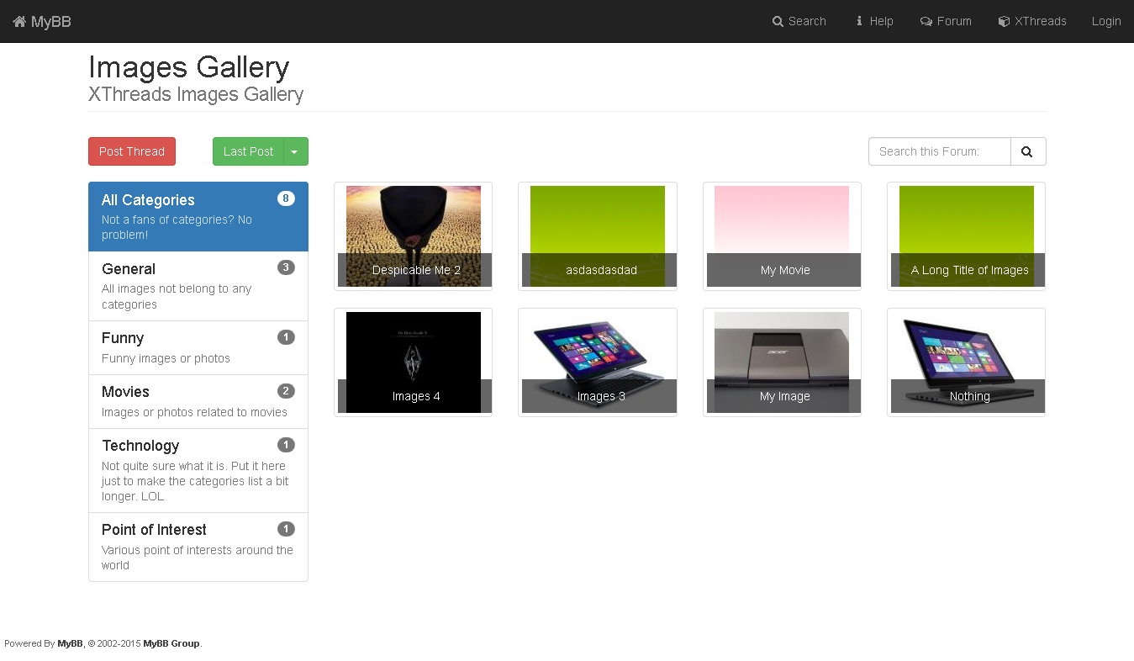Viewport: 1134px width, 661px height.
Task: Open the Login page from navbar
Action: pos(1105,22)
